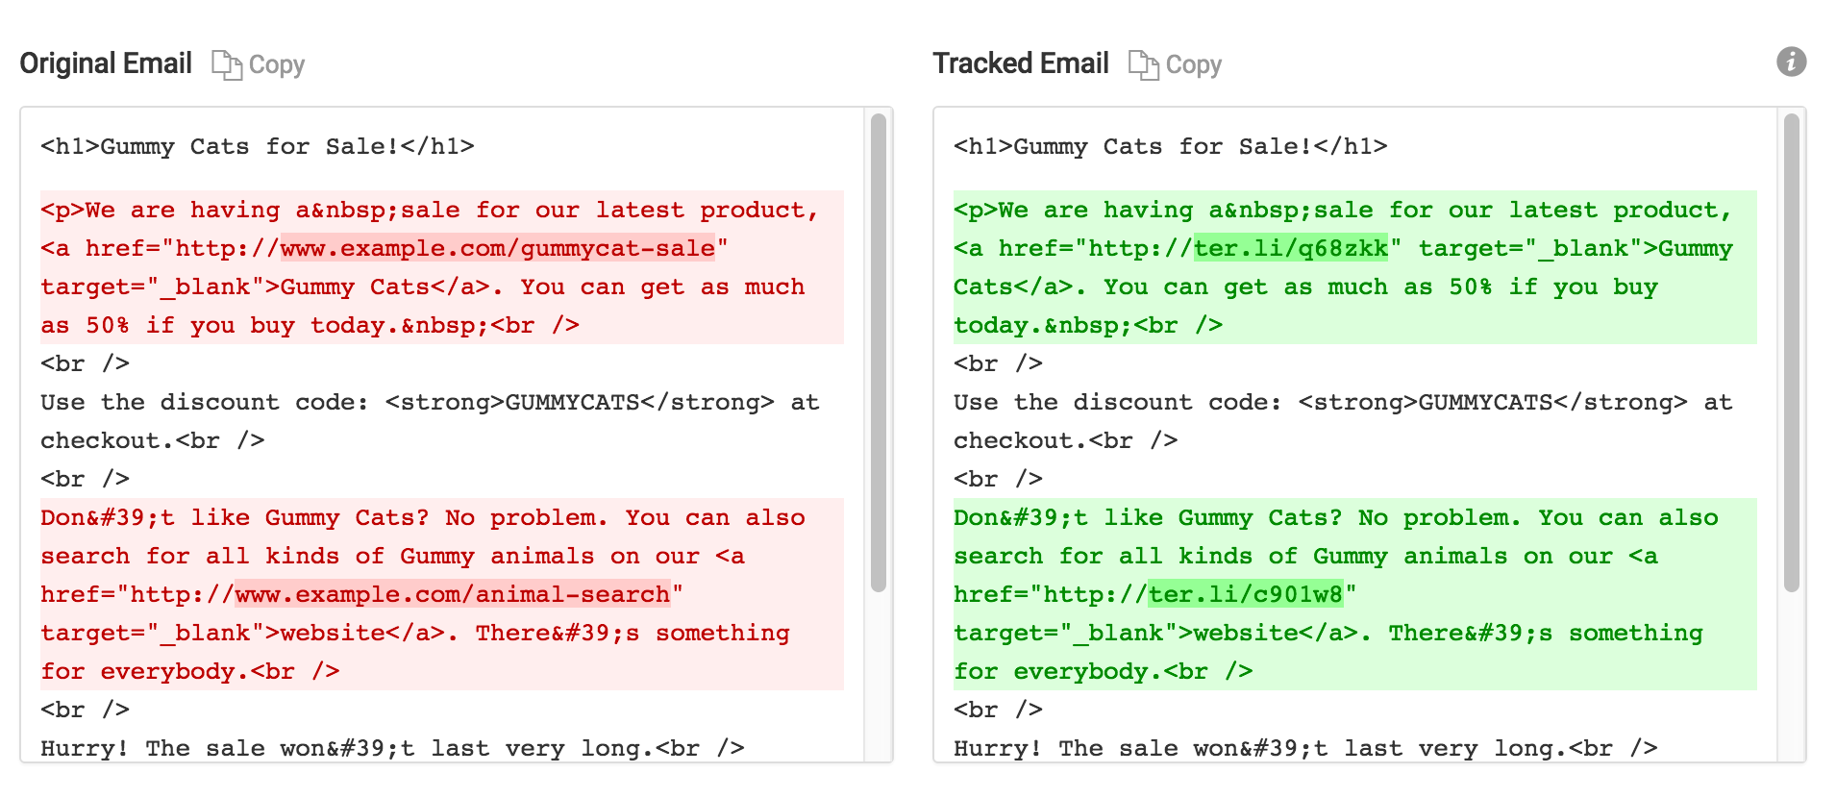This screenshot has height=798, width=1836.
Task: Click the Tracked Email heading
Action: tap(1021, 63)
